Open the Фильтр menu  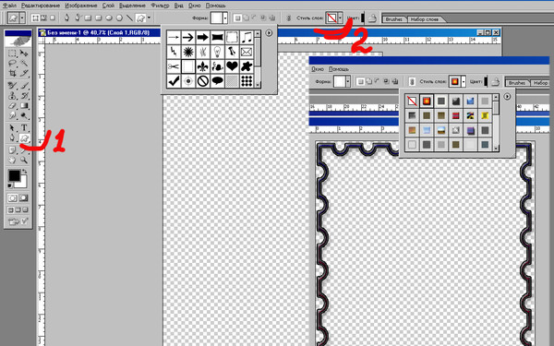tap(160, 6)
